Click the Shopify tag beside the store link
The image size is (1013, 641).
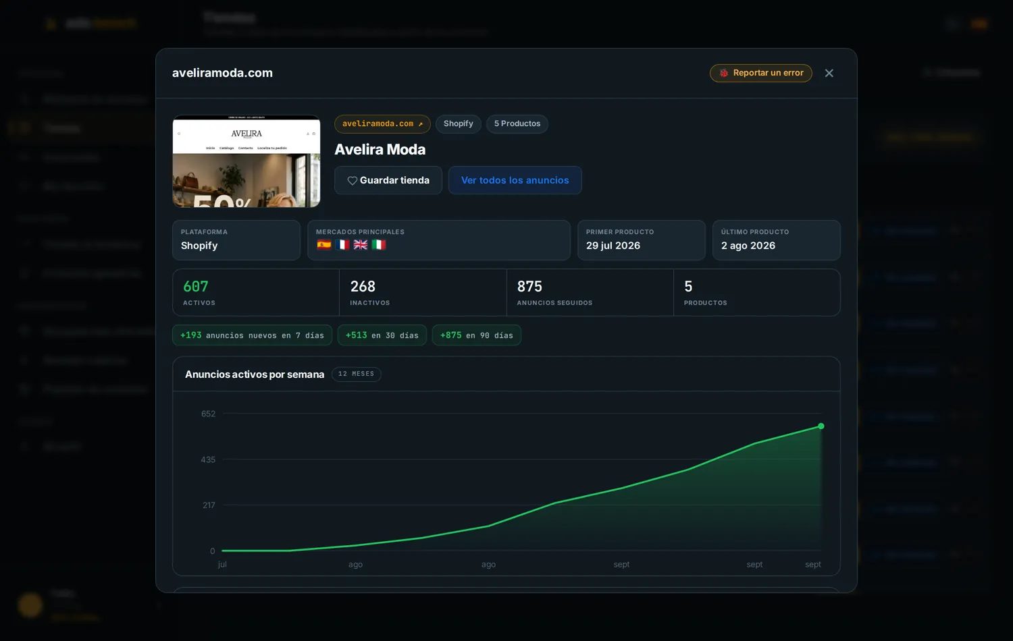click(458, 124)
